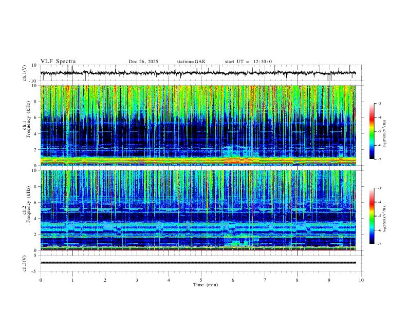Viewport: 407px width, 314px height.
Task: Click the date 'Dec. 26, 2025'
Action: pos(143,62)
